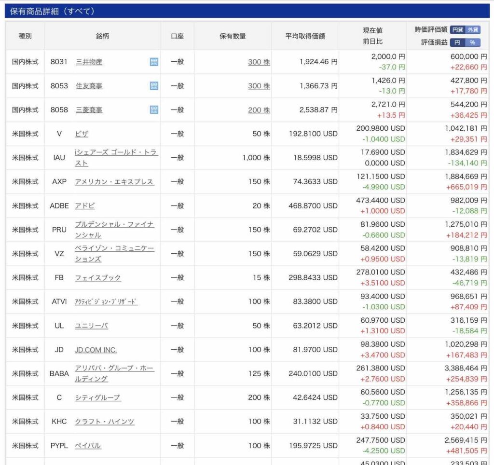Viewport: 494px width, 465px height.
Task: Click average cost 42.6424 USD
Action: (x=315, y=397)
